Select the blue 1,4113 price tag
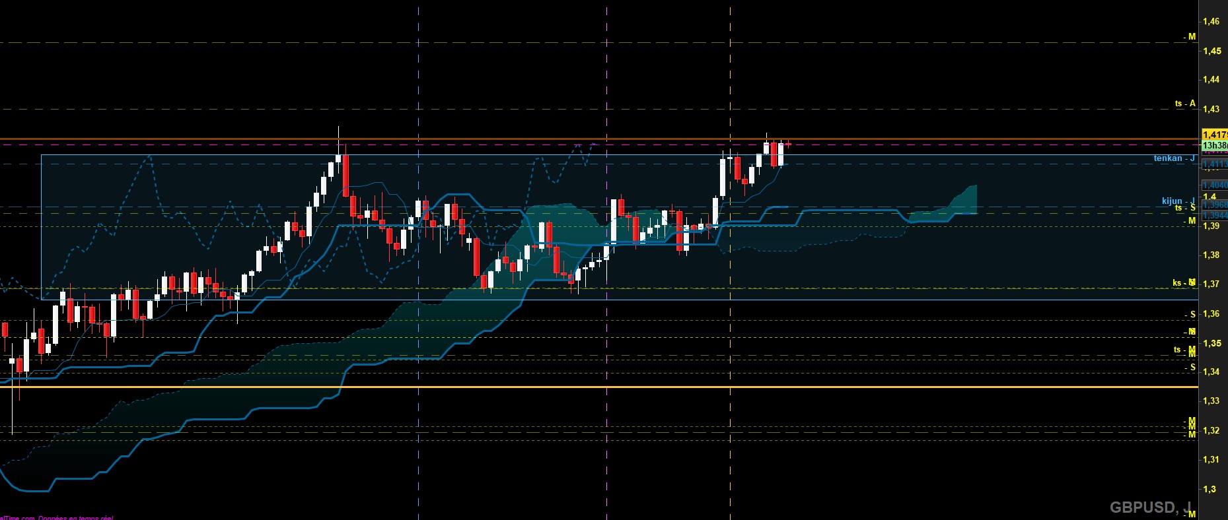Image resolution: width=1228 pixels, height=520 pixels. [x=1215, y=164]
